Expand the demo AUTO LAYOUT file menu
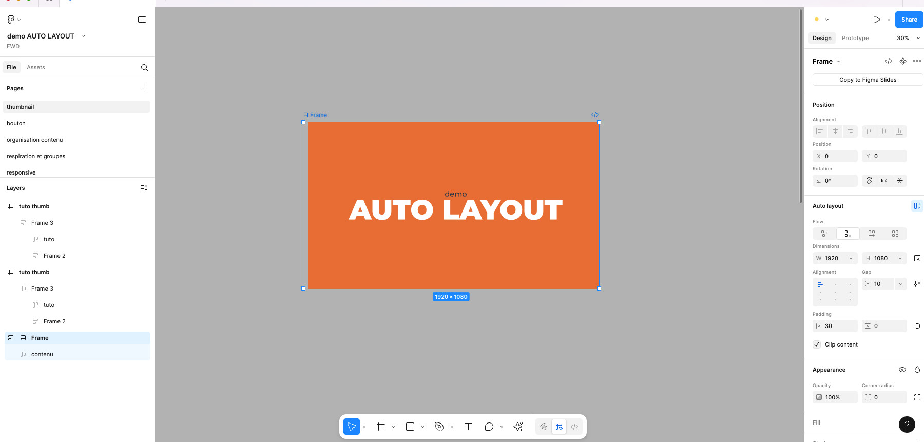 [x=84, y=36]
